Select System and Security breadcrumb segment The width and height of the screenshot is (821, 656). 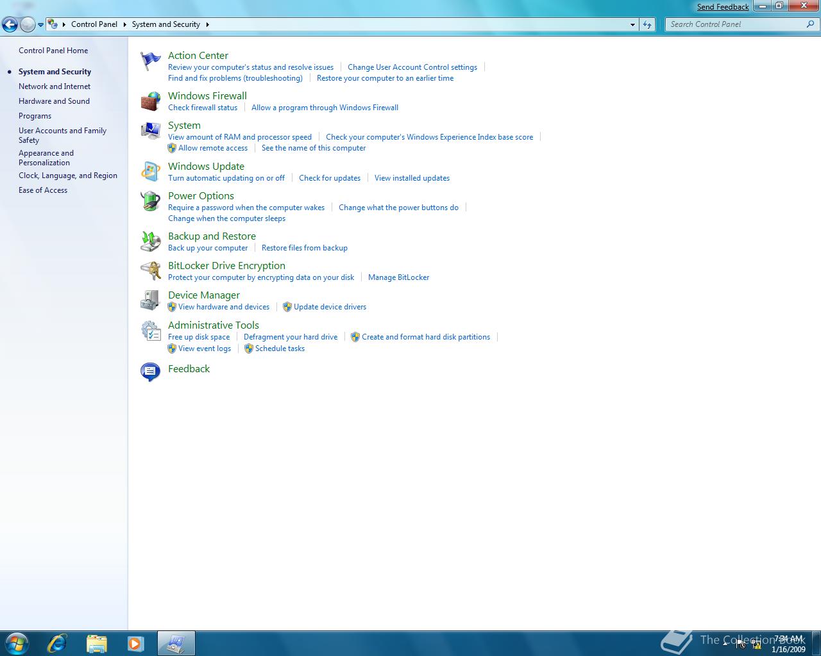pos(166,24)
